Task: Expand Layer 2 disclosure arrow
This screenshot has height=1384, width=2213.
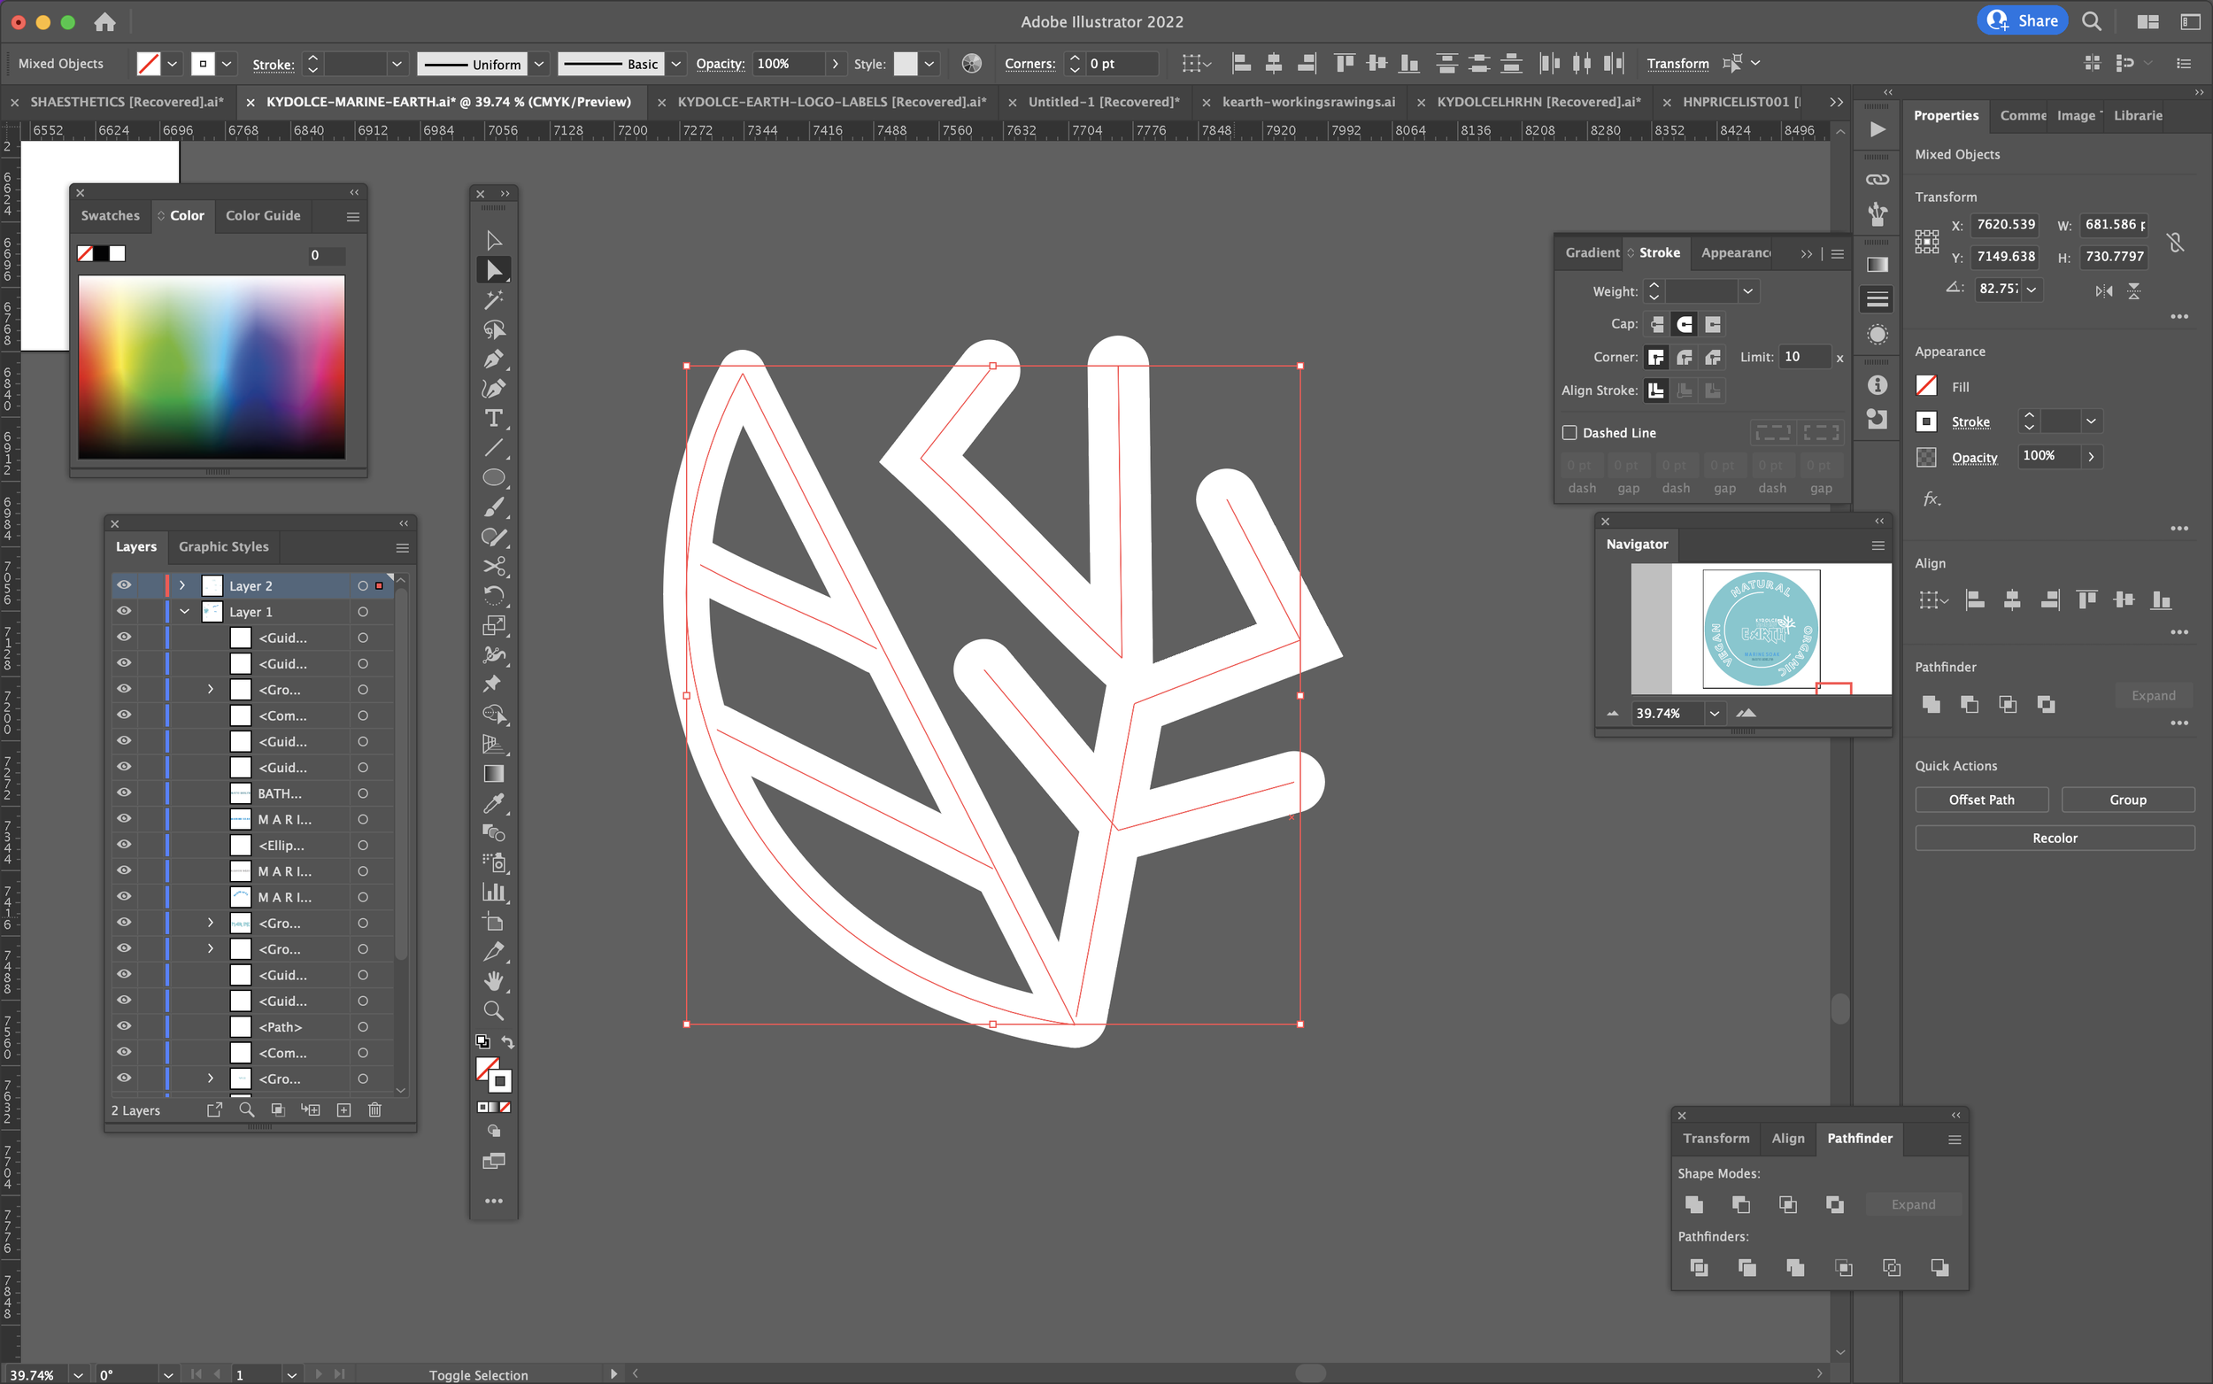Action: 182,586
